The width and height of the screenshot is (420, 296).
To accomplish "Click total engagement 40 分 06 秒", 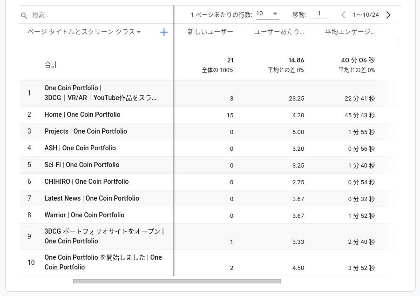I will point(358,60).
